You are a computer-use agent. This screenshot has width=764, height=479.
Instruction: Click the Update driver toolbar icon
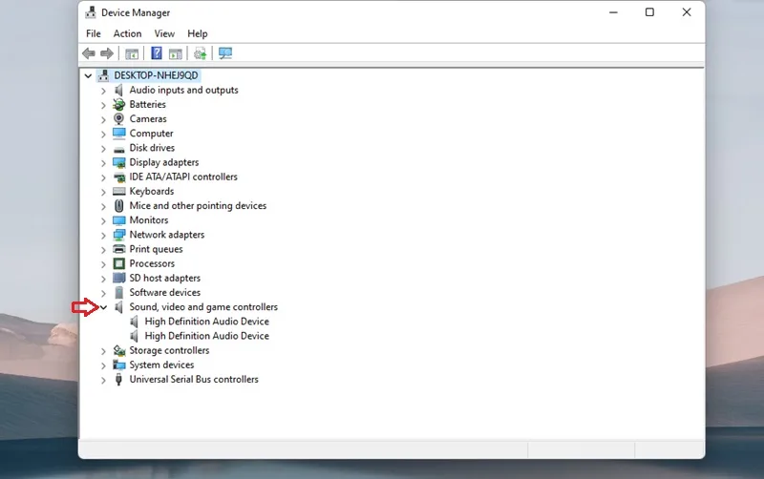pos(200,53)
